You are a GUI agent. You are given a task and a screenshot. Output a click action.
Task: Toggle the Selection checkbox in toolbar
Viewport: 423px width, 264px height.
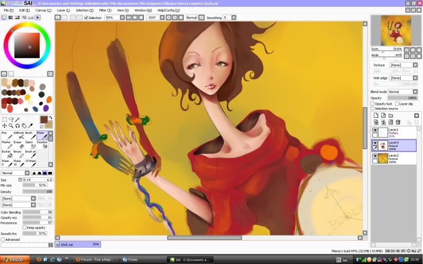tap(86, 17)
